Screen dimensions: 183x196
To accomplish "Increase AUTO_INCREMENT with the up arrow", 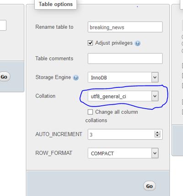I will coord(157,132).
